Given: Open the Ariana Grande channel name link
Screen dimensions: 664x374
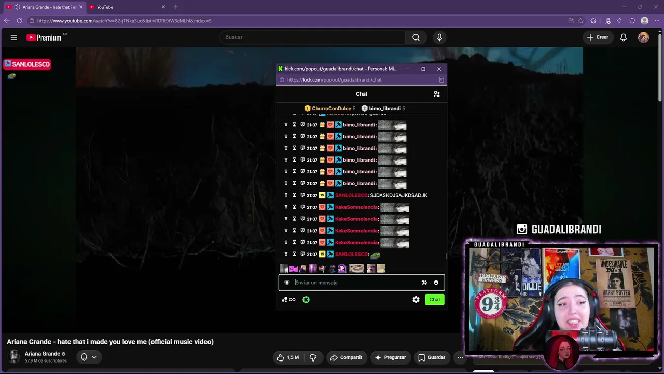Looking at the screenshot, I should coord(43,354).
